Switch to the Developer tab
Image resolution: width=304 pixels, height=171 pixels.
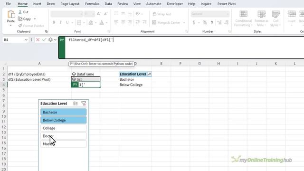(x=175, y=4)
